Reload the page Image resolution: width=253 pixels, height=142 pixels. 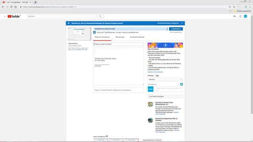(11, 7)
